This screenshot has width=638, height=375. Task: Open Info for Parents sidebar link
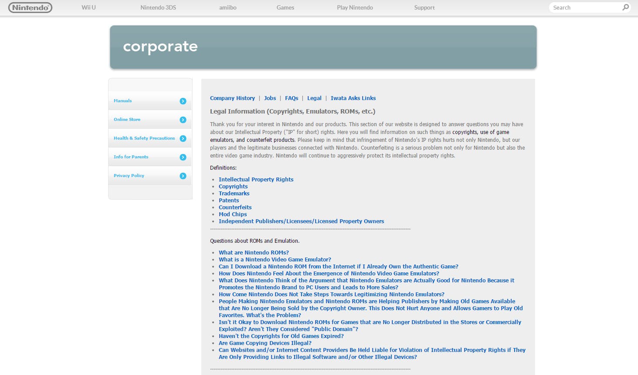tap(131, 157)
